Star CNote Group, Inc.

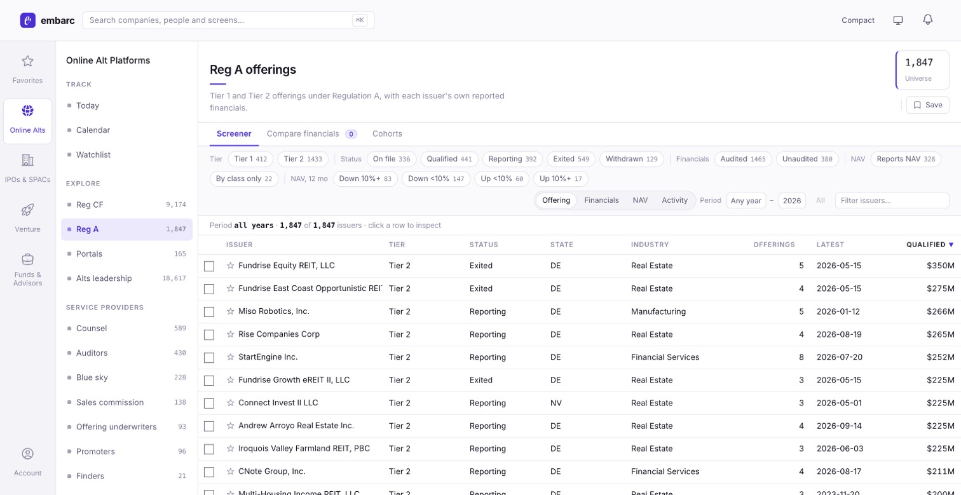[x=230, y=471]
